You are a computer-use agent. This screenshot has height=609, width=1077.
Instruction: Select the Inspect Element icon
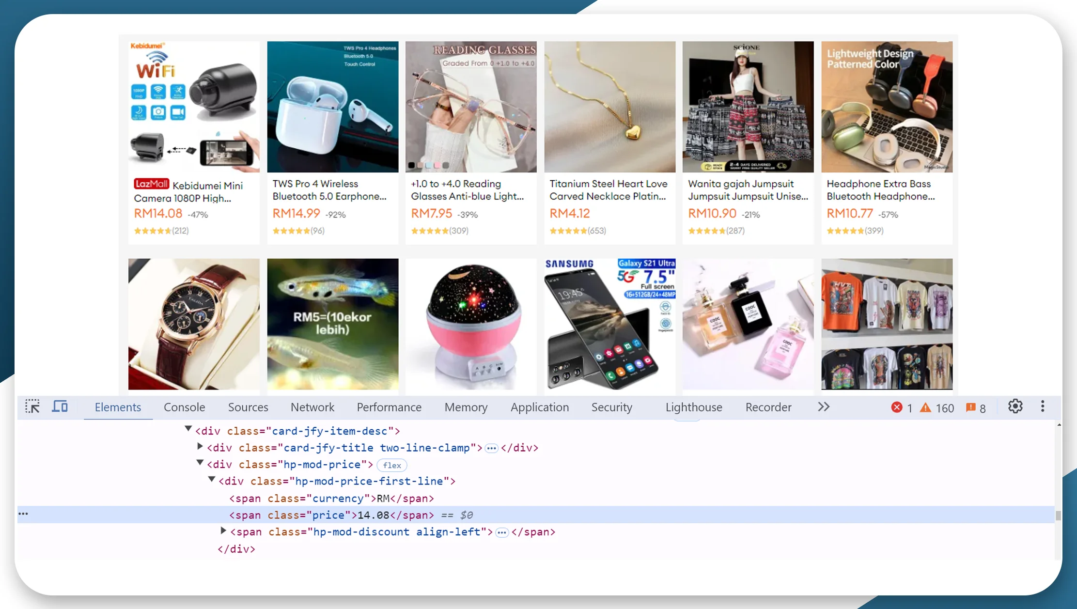click(32, 406)
